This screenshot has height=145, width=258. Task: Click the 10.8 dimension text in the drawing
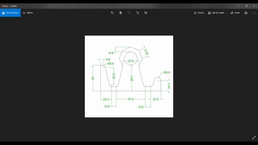[111, 53]
